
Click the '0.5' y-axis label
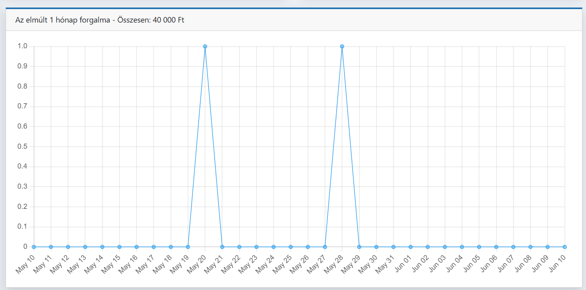click(x=22, y=147)
